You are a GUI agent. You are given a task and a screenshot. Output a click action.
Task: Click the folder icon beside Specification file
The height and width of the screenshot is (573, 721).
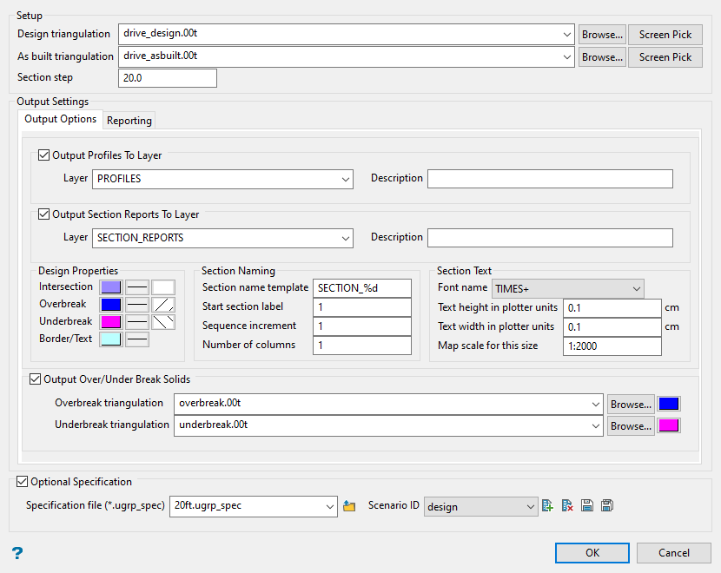point(349,506)
